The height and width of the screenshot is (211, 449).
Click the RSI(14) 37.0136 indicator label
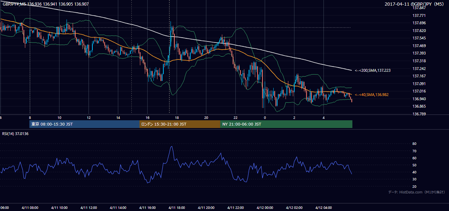click(x=15, y=134)
